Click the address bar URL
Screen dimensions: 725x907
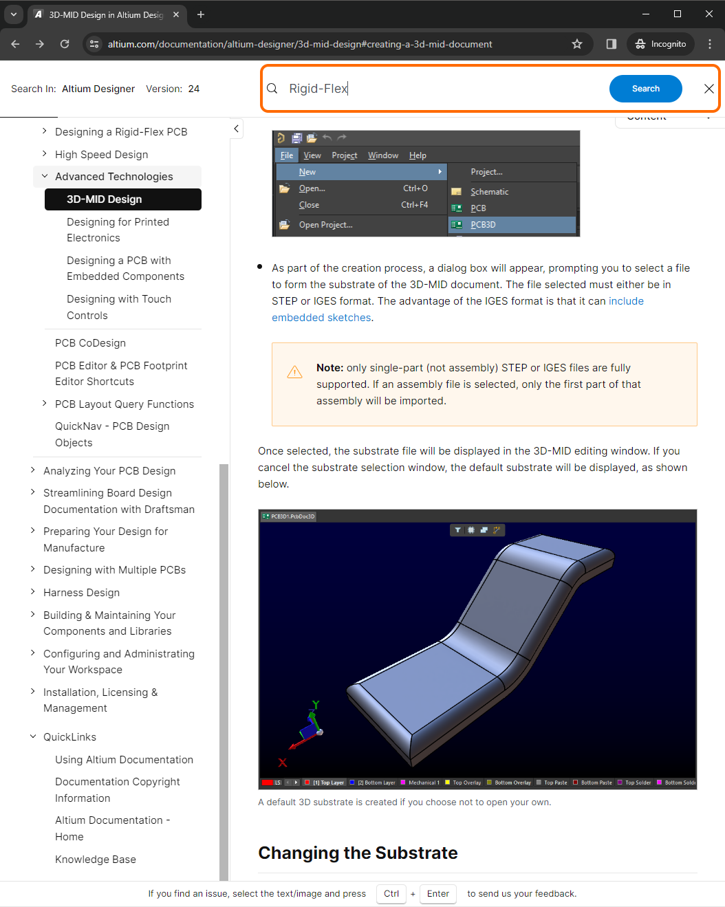point(300,44)
